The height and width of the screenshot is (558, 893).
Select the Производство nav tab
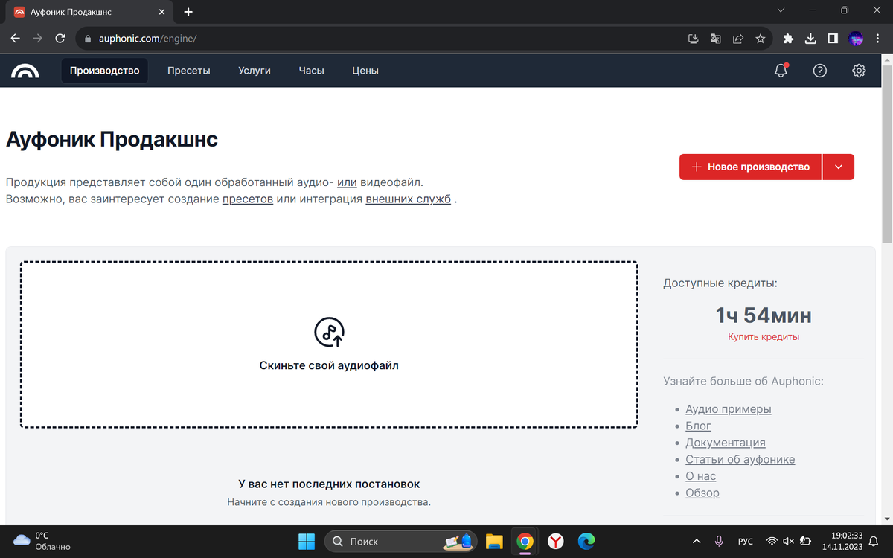[x=105, y=71]
